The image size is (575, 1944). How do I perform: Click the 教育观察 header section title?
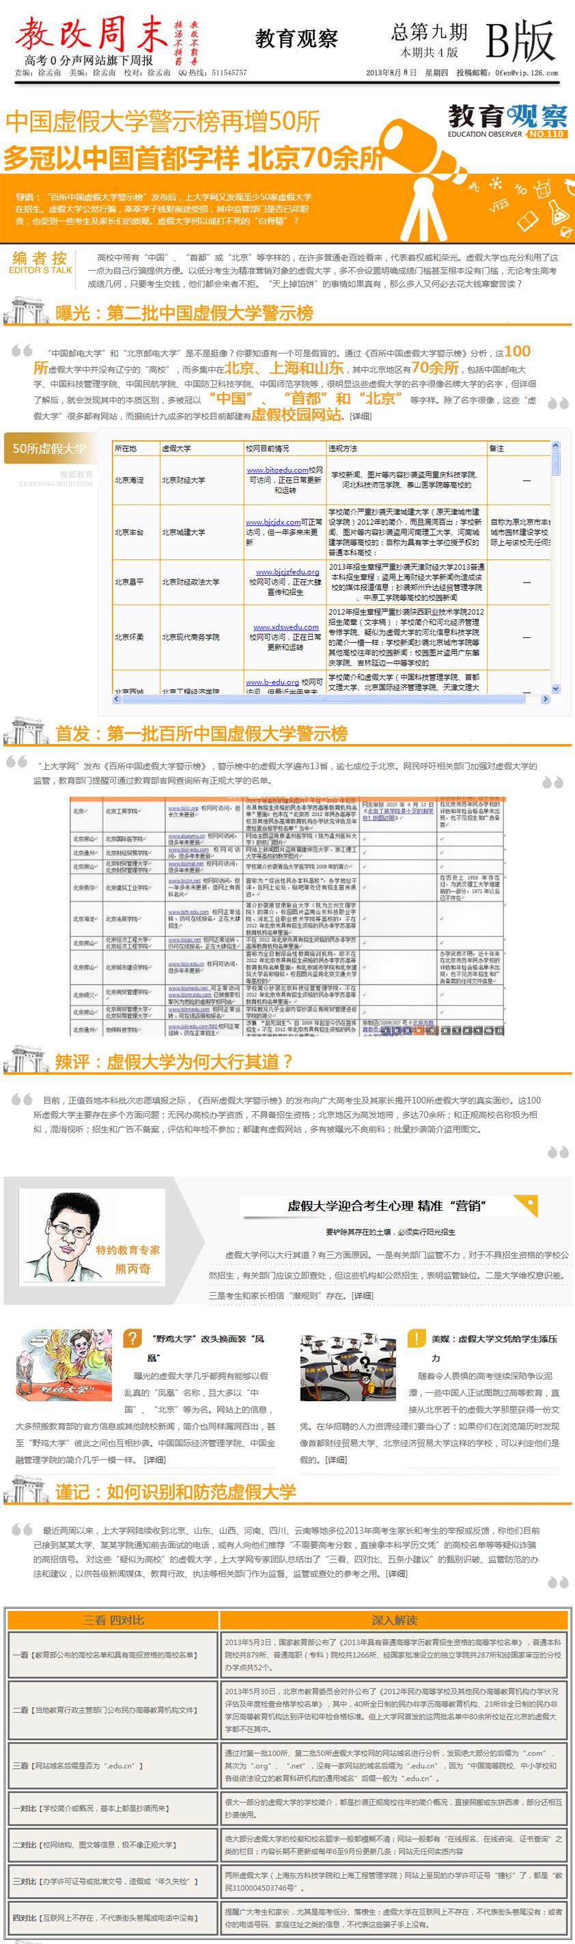tap(296, 38)
